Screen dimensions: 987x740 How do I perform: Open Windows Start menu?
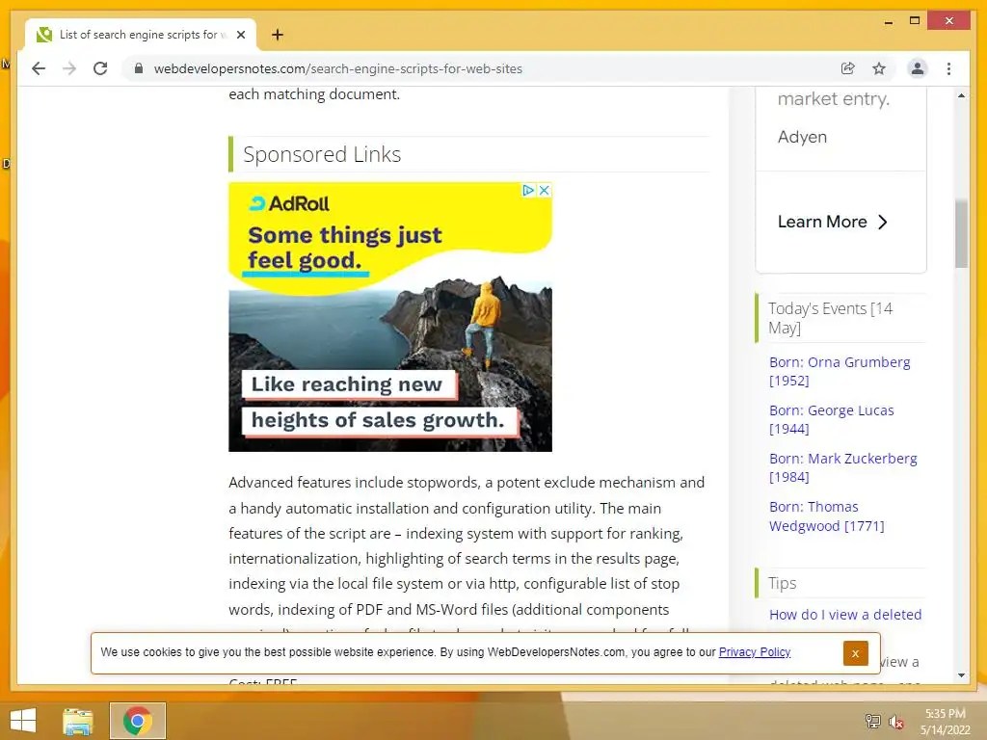coord(23,721)
